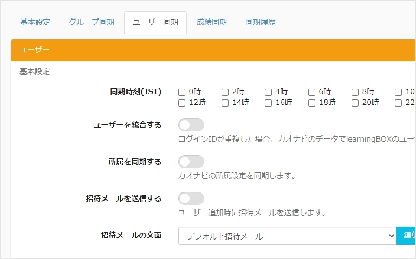Screen dimensions: 416x259
Task: Tick the 12時 sync time checkbox
Action: pyautogui.click(x=182, y=103)
